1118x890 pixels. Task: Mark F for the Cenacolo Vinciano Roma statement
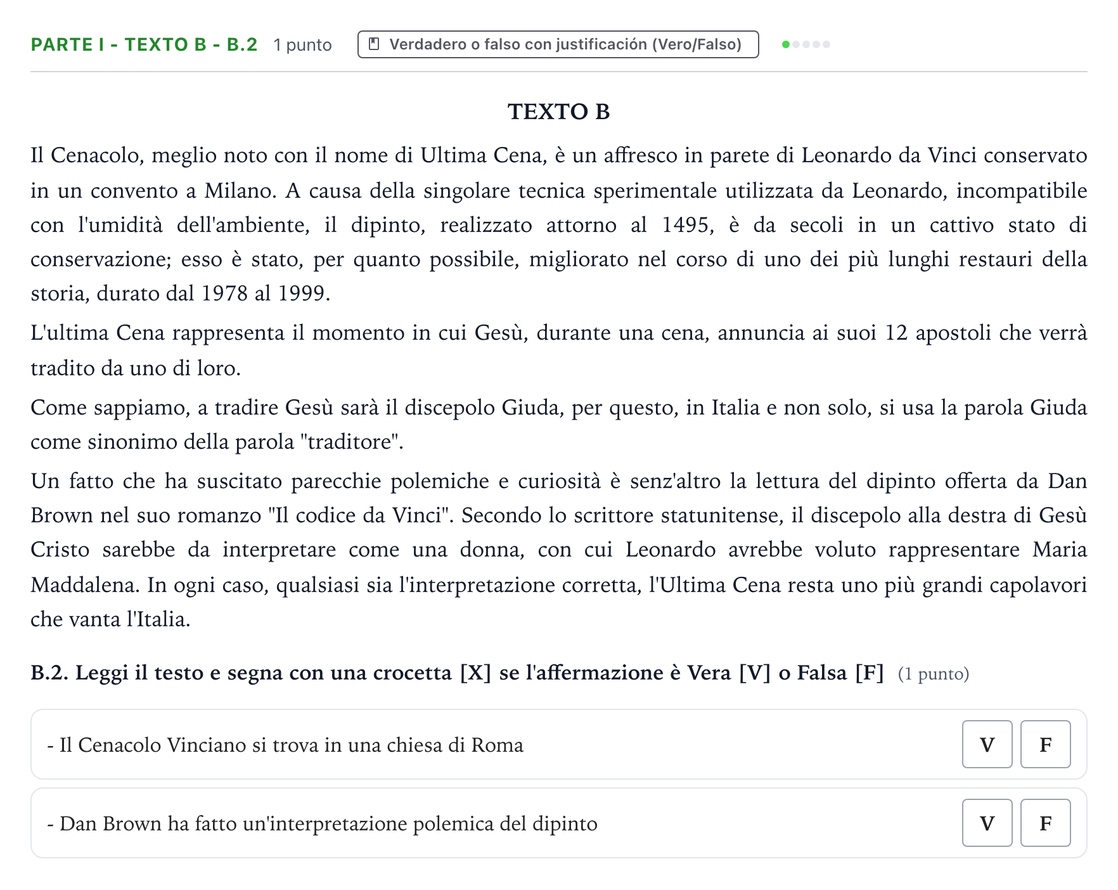pos(1046,744)
